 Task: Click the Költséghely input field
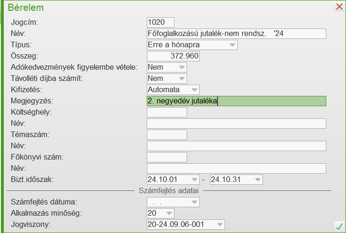click(x=166, y=112)
